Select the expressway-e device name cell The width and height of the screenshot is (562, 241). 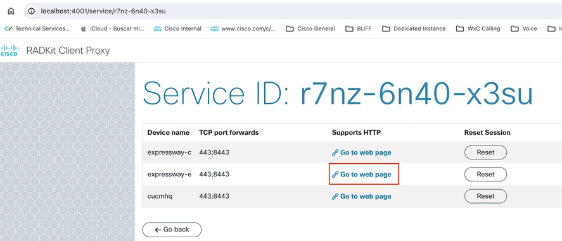[169, 174]
